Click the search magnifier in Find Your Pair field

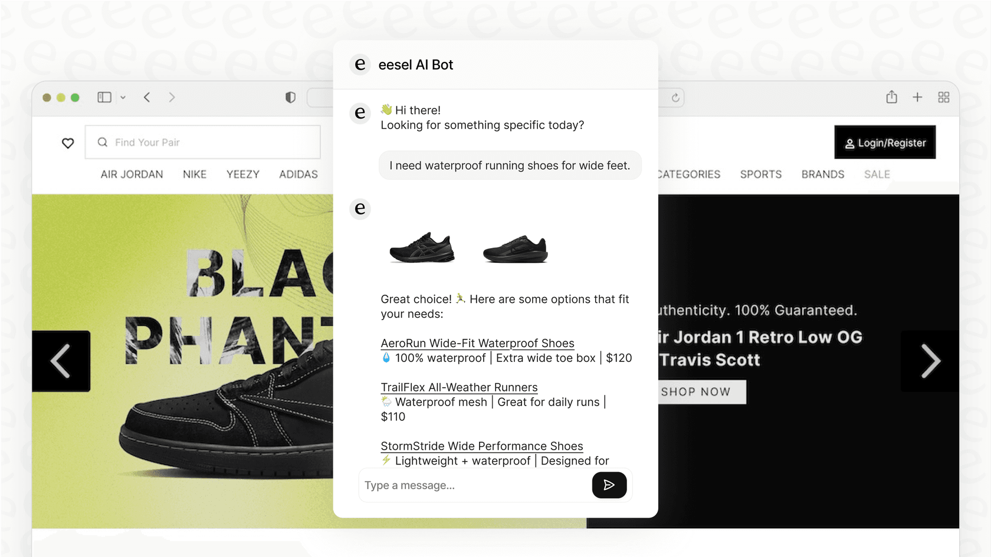102,142
